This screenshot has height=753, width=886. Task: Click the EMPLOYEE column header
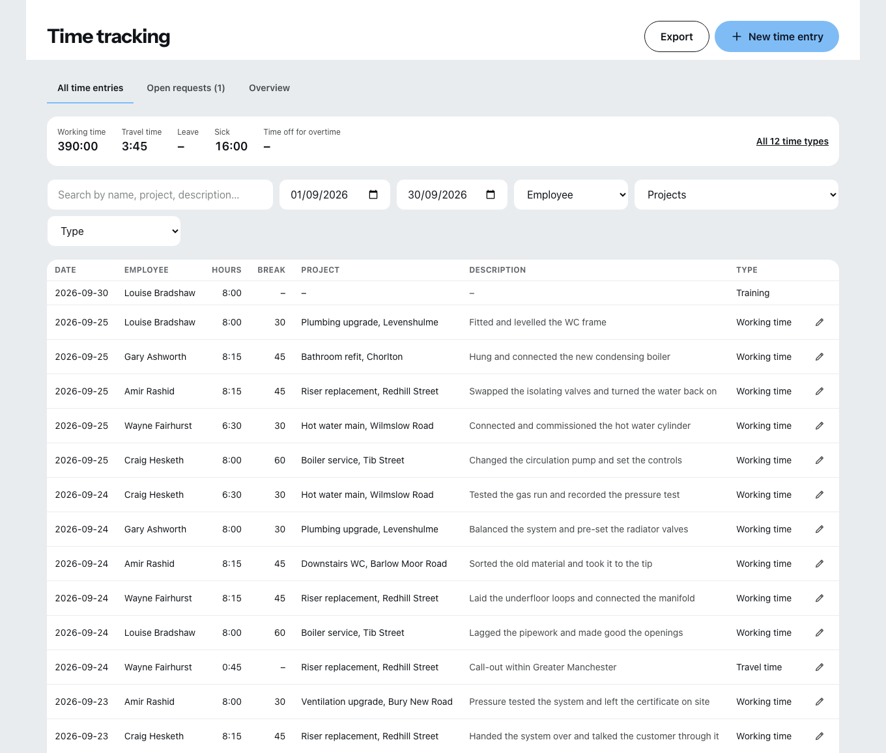[x=147, y=270]
